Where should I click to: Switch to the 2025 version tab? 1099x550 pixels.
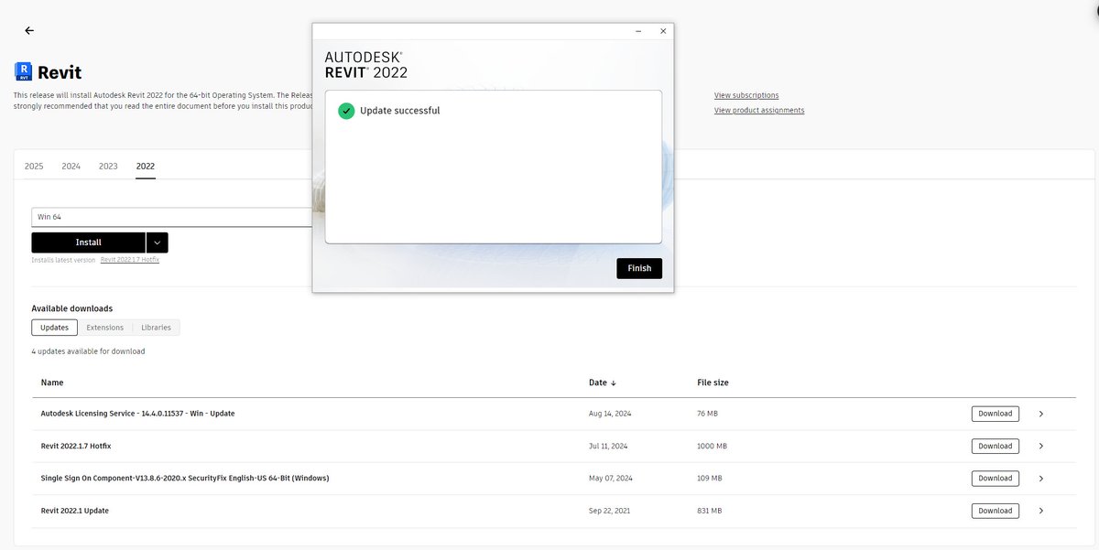tap(34, 167)
